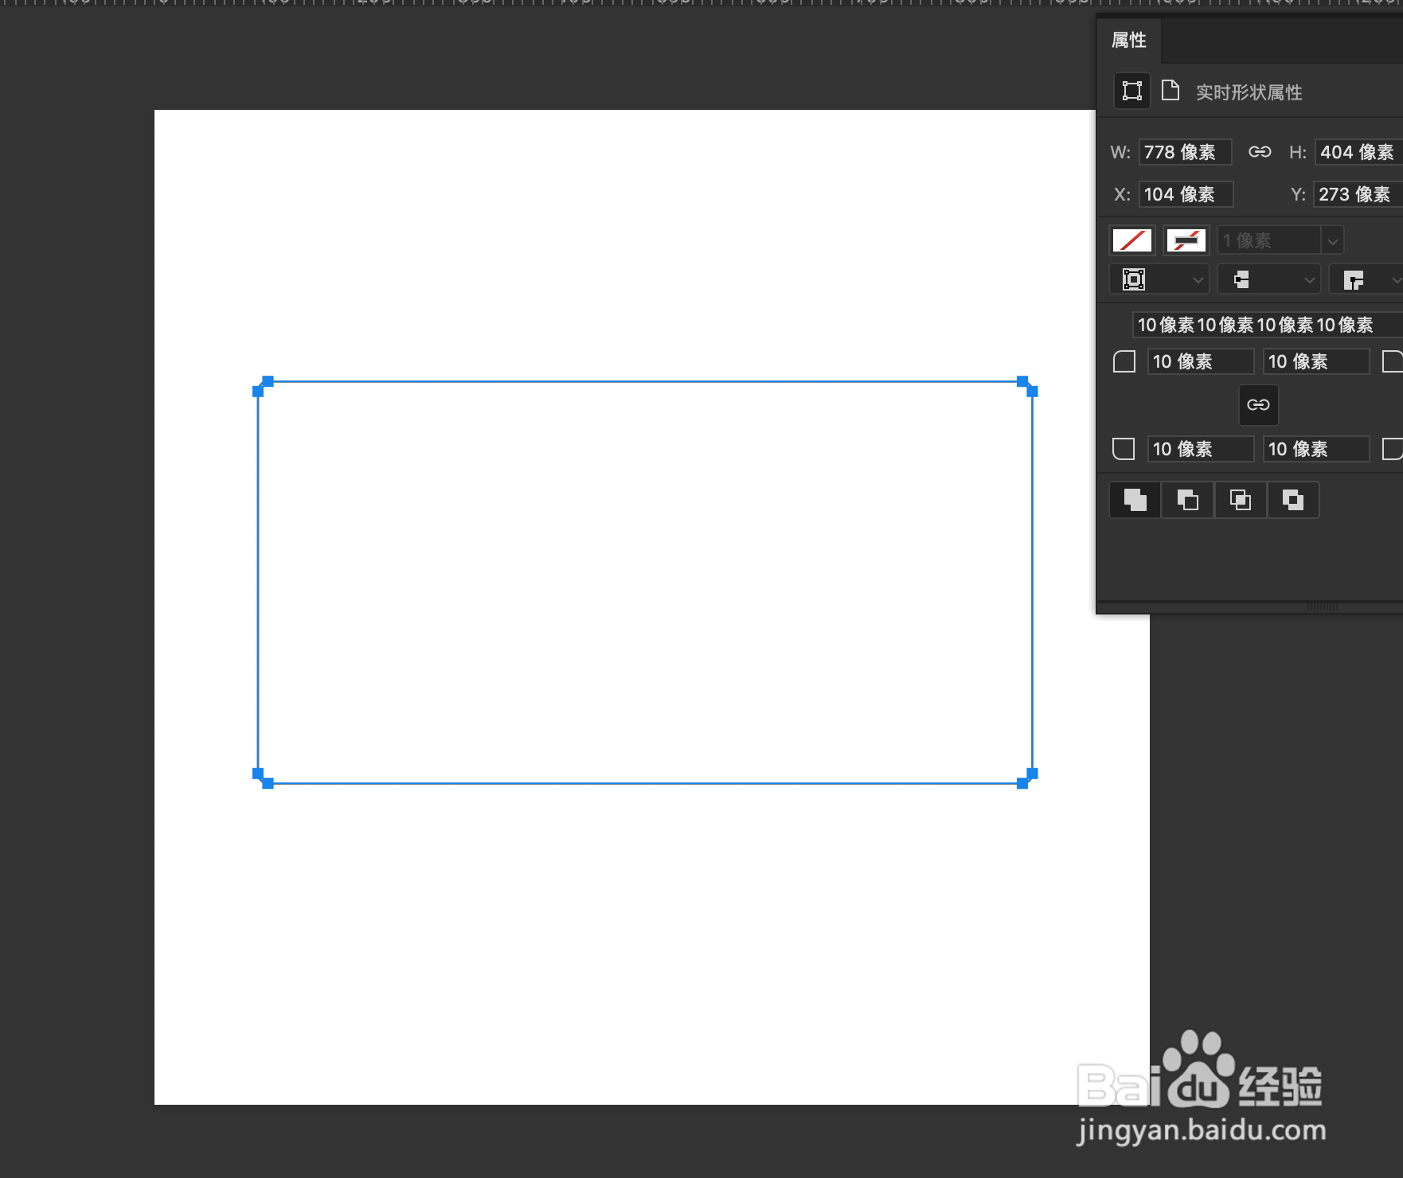Edit the W width field 778 像素
This screenshot has height=1178, width=1403.
(x=1185, y=152)
